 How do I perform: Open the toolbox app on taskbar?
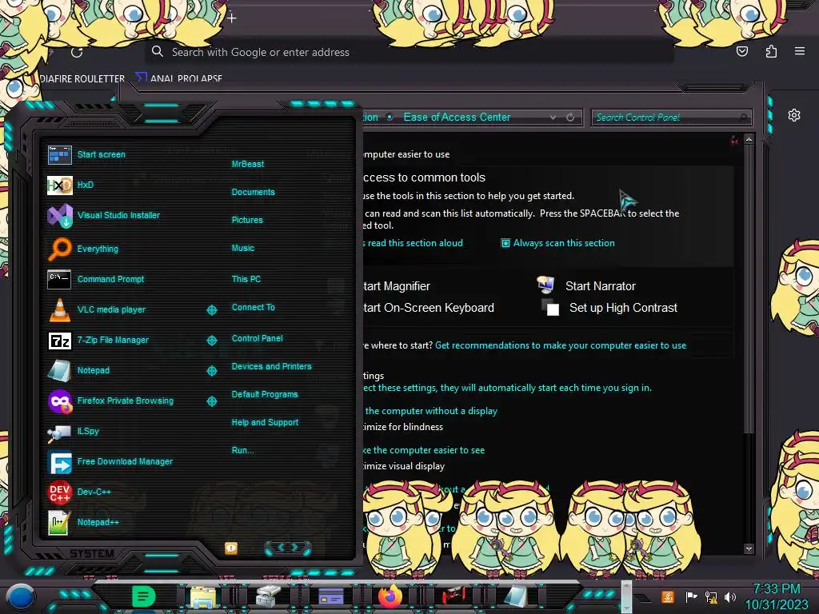click(x=267, y=596)
